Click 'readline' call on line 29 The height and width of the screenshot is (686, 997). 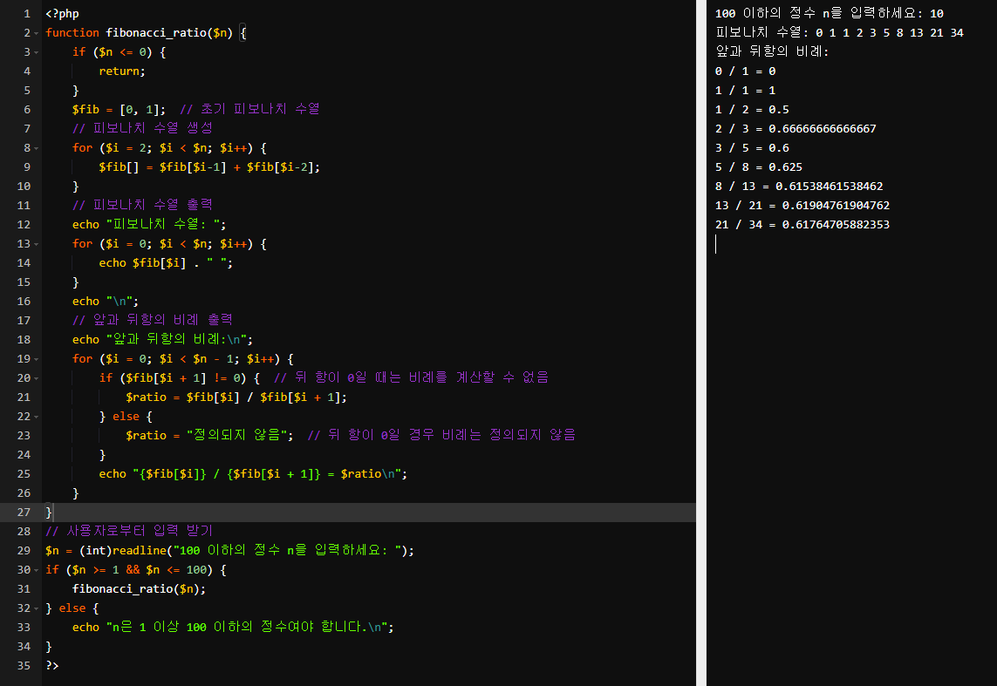click(x=140, y=550)
